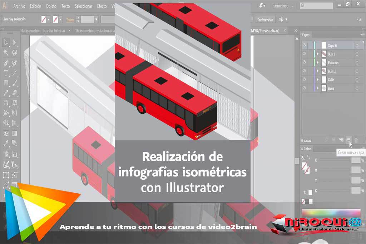Viewport: 366px width, 244px height.
Task: Click the Delete Selection trash icon
Action: coord(356,140)
